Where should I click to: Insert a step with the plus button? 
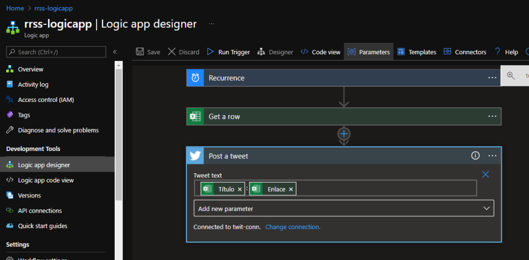[344, 134]
